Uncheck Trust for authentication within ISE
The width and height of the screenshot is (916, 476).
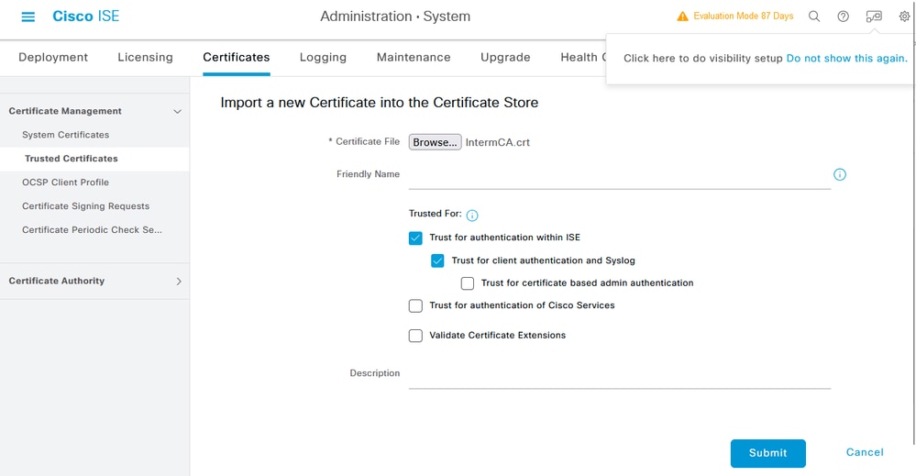(415, 238)
